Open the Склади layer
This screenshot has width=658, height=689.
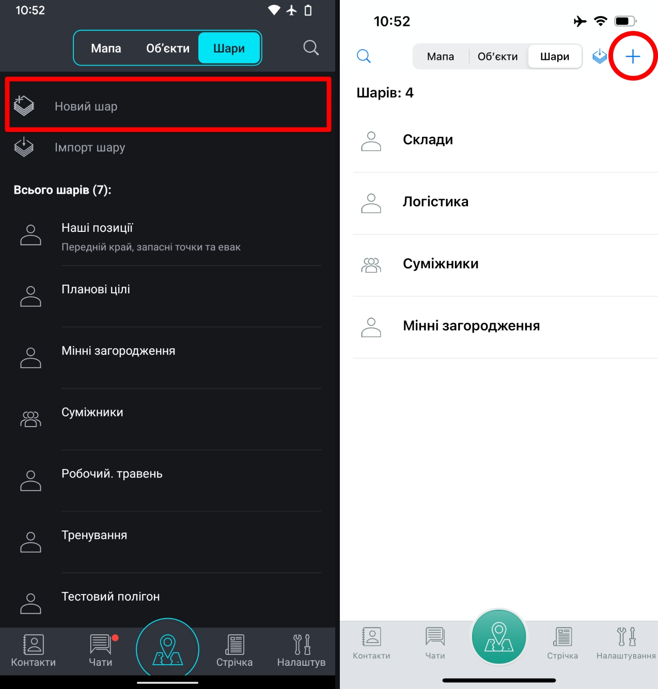(505, 141)
